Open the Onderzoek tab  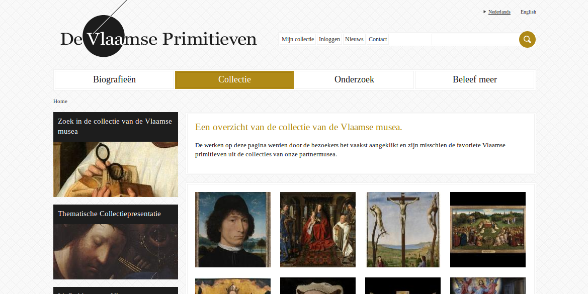(355, 80)
